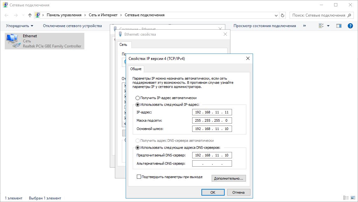Click the search magnifier icon

(x=349, y=15)
